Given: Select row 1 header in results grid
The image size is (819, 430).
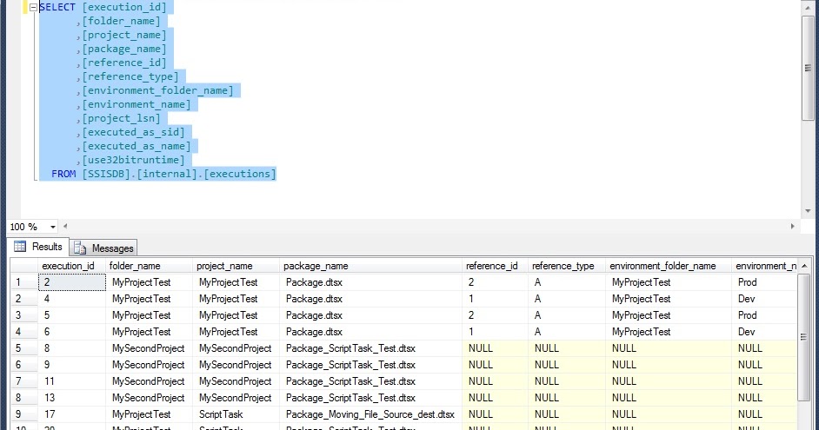Looking at the screenshot, I should [24, 282].
